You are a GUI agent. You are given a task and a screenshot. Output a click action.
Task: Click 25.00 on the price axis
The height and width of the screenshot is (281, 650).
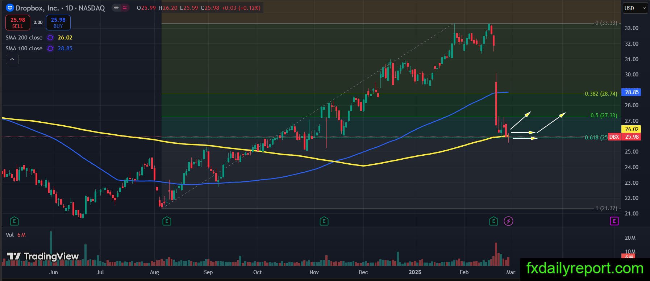tap(632, 152)
